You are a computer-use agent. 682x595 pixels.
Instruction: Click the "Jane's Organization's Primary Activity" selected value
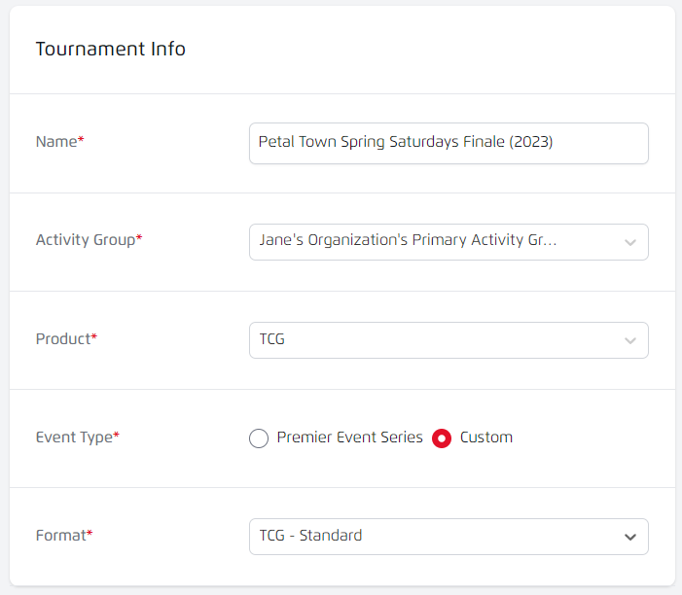click(x=408, y=240)
